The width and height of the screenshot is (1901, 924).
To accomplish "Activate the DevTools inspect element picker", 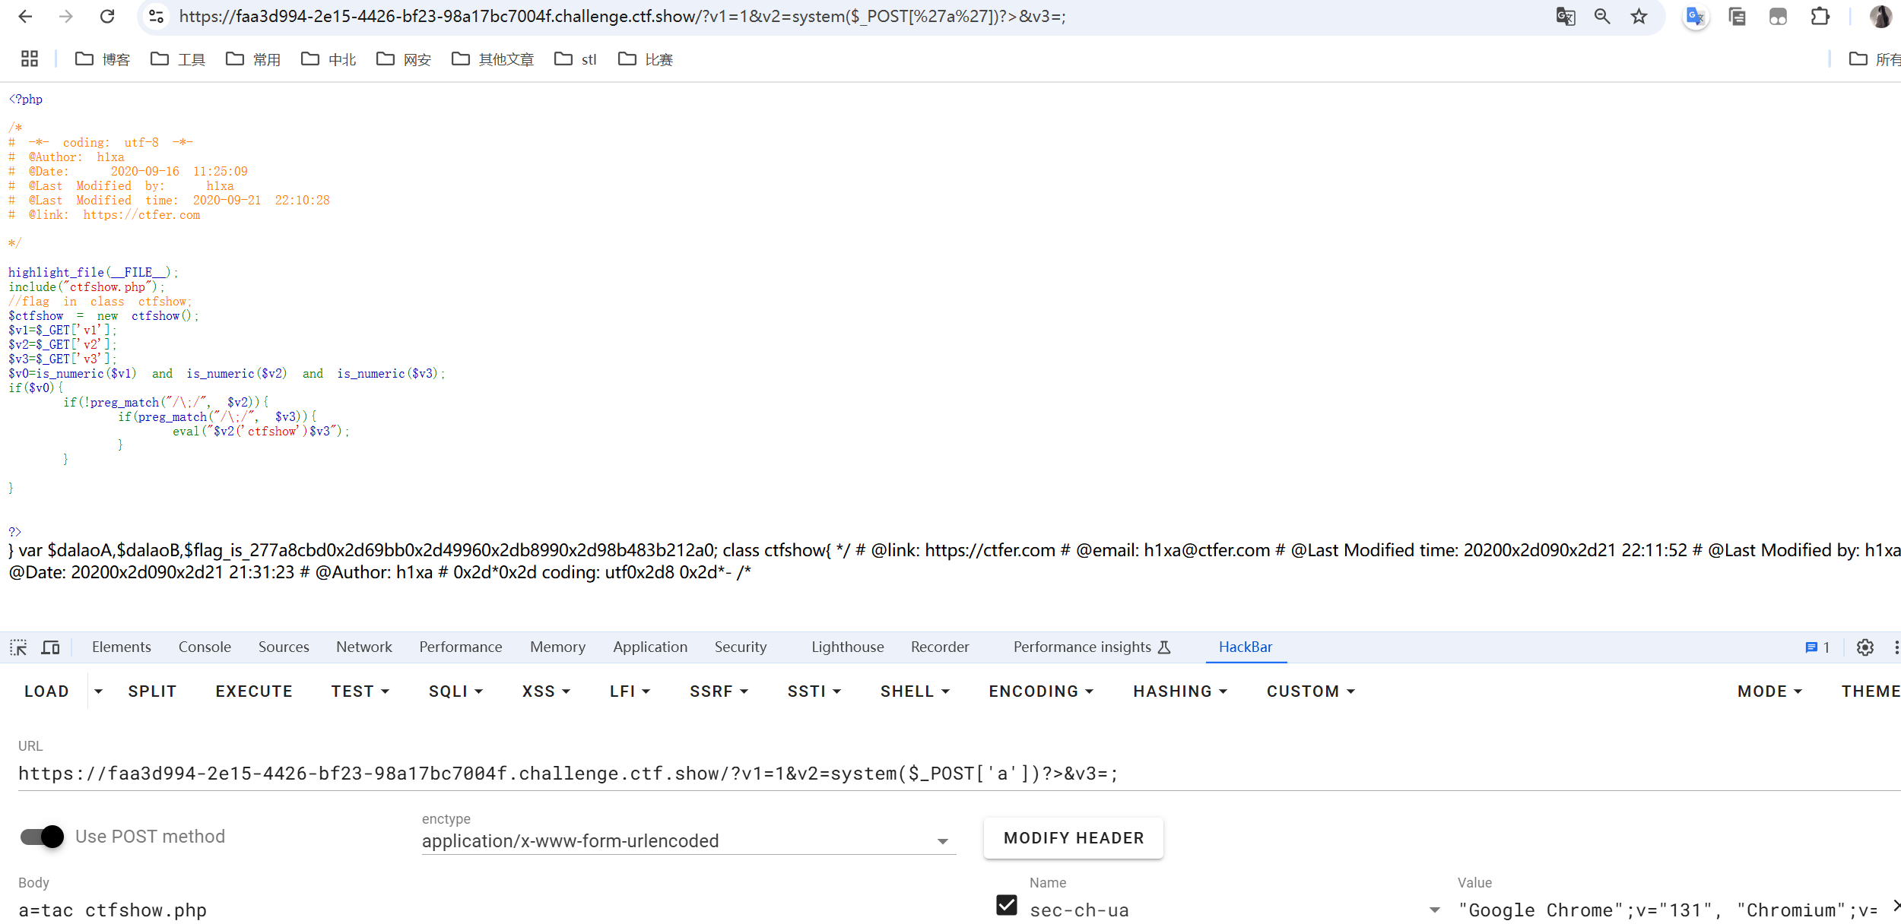I will pos(18,647).
